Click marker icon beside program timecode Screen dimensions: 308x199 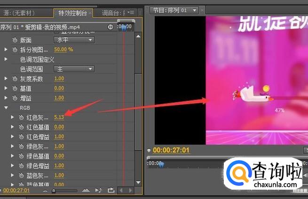click(x=149, y=150)
